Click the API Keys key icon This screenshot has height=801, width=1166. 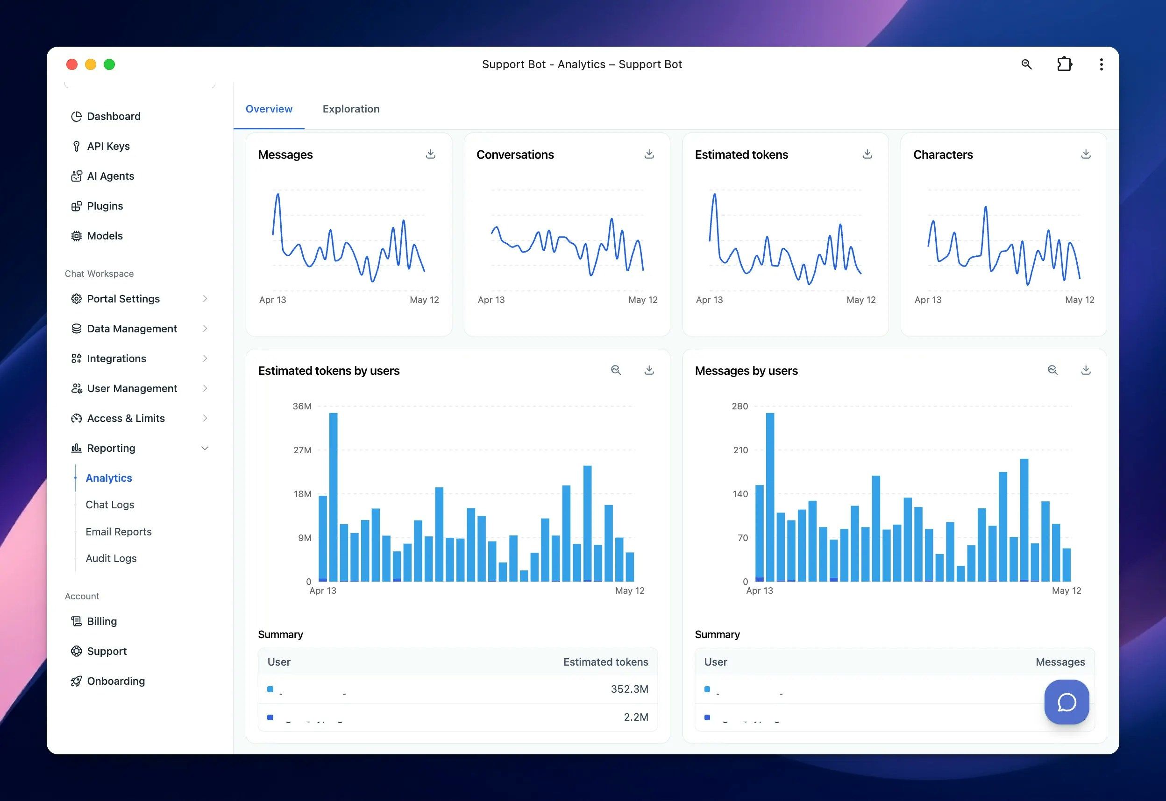pos(76,146)
